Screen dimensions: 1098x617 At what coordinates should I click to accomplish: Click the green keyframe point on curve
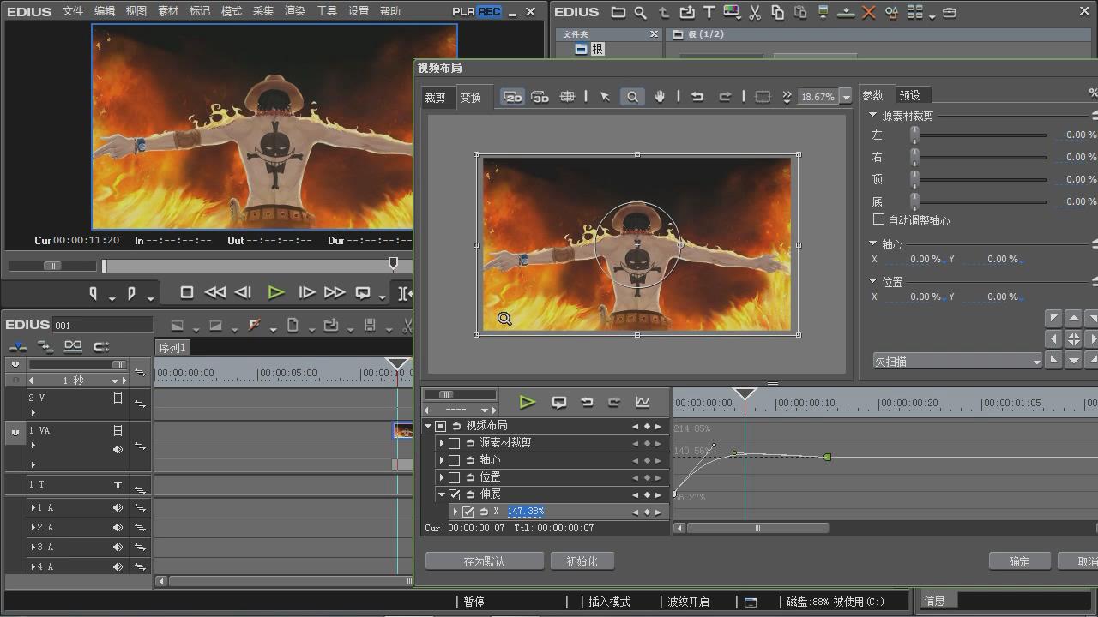point(827,458)
